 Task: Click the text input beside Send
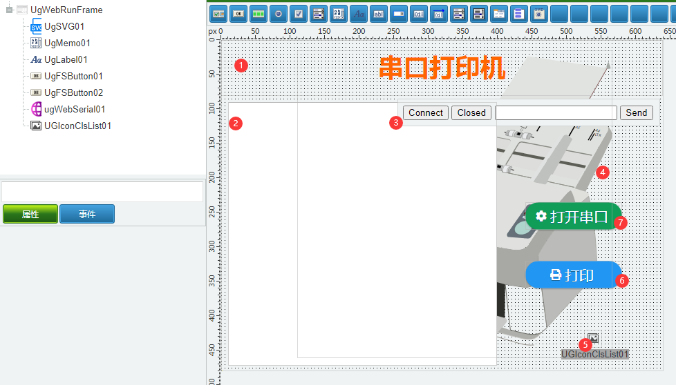(556, 112)
